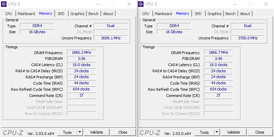
Task: Click Validate in left CPU-Z window
Action: (96, 133)
